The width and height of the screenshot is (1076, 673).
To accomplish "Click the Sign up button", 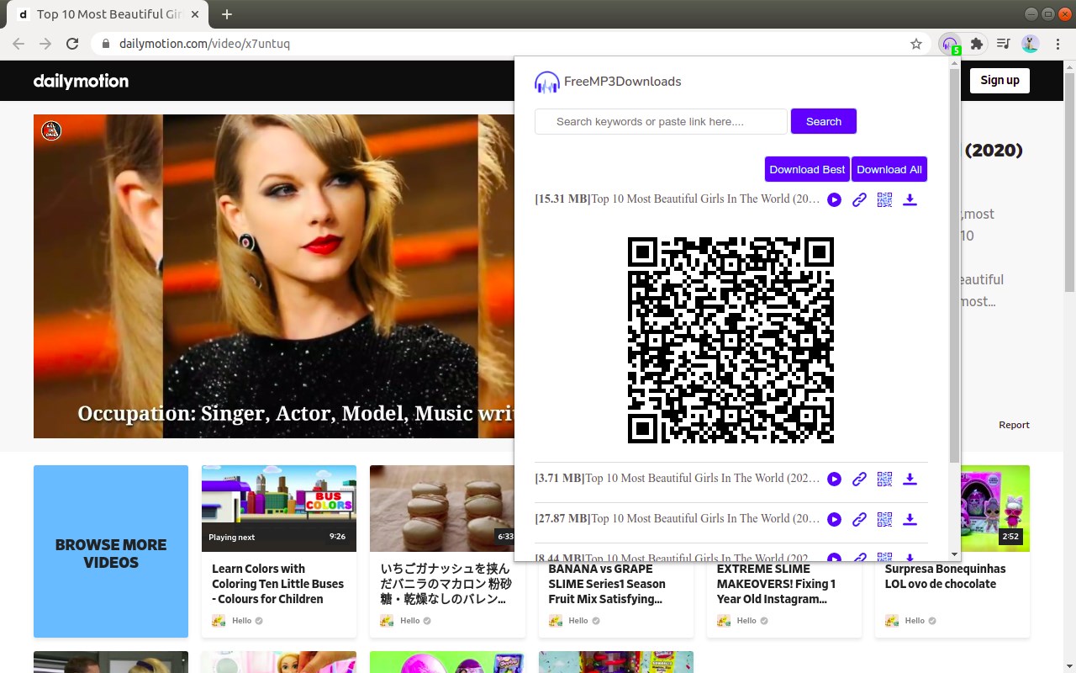I will [x=1000, y=80].
